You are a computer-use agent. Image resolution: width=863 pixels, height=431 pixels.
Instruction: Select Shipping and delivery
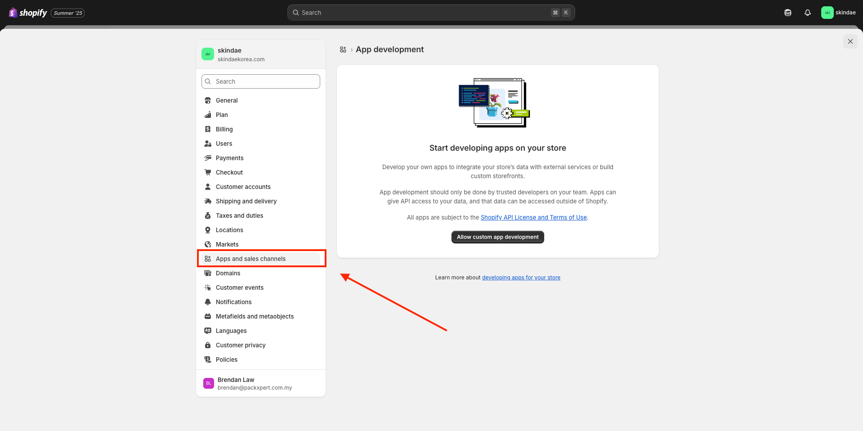tap(261, 201)
